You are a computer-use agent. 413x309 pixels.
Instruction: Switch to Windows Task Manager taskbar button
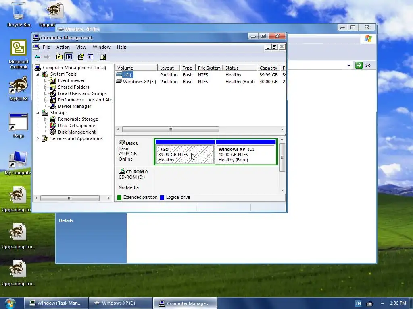[x=56, y=303]
